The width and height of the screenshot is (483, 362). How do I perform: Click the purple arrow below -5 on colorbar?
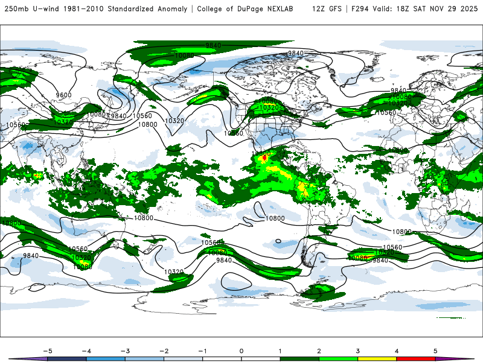point(28,359)
